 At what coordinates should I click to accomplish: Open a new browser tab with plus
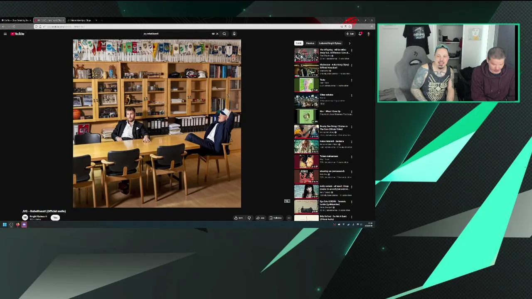(102, 20)
